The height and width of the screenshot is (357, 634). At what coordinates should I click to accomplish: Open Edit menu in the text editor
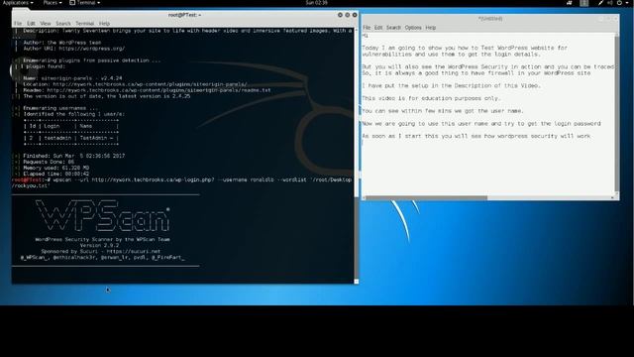[378, 28]
